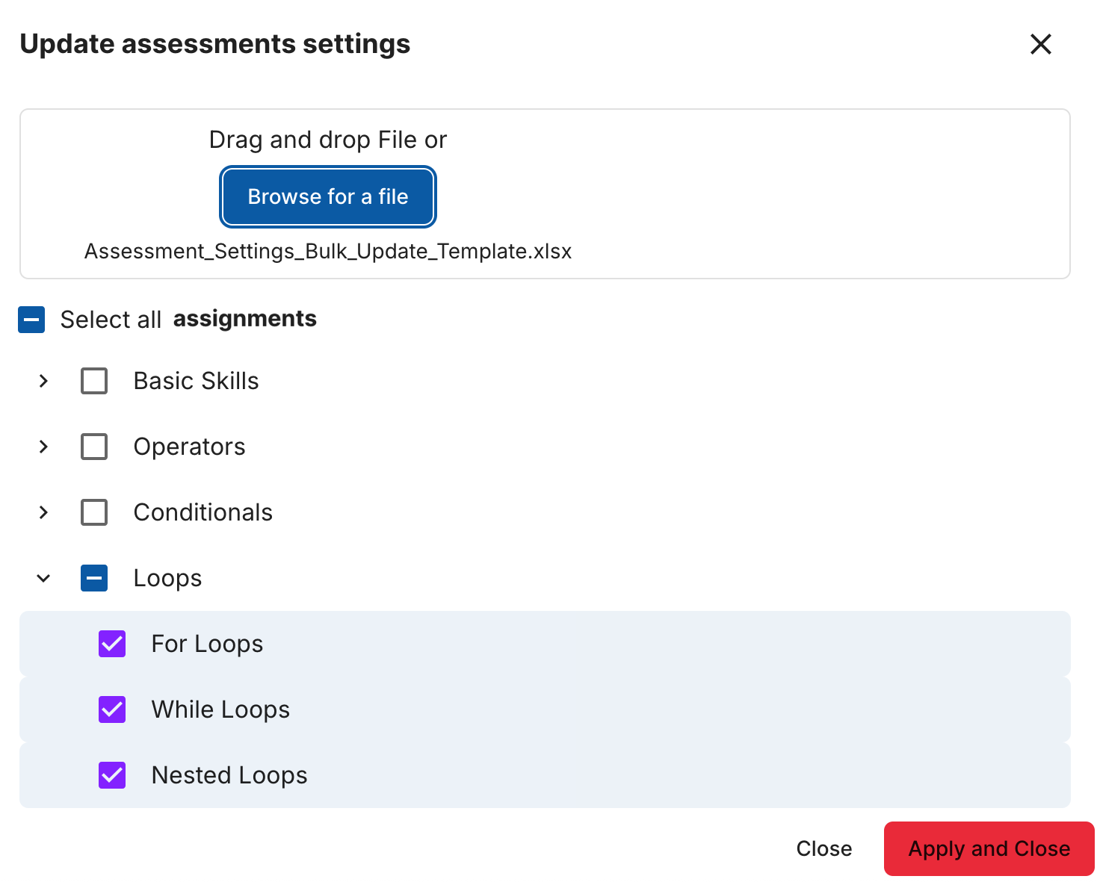
Task: Expand the Operators section arrow
Action: click(x=43, y=447)
